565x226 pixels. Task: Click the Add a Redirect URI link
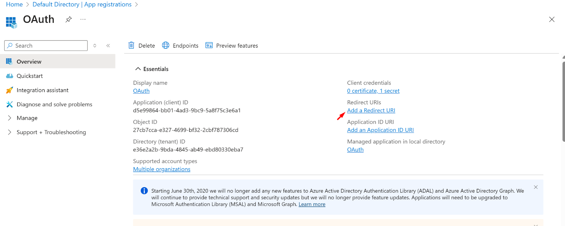[x=371, y=110]
